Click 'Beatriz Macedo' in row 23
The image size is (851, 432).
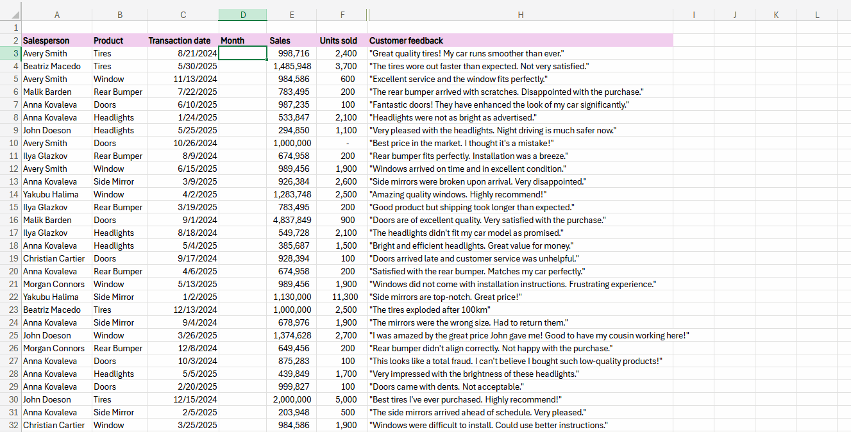57,310
